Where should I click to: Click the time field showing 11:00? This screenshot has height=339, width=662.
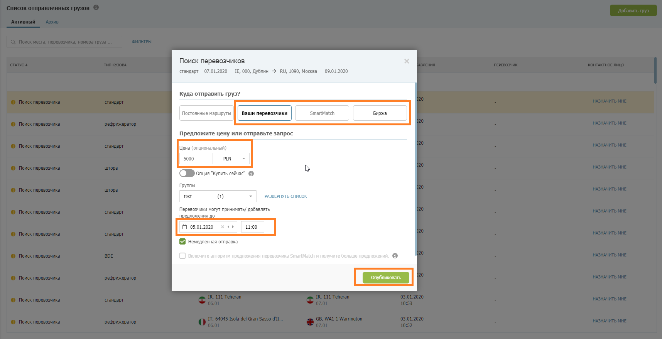coord(253,227)
